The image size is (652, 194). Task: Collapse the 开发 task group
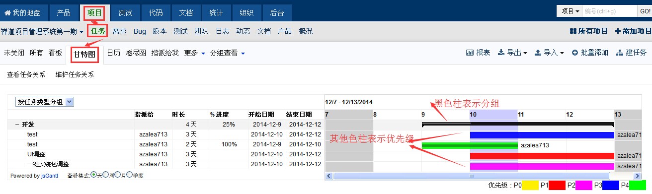click(17, 125)
